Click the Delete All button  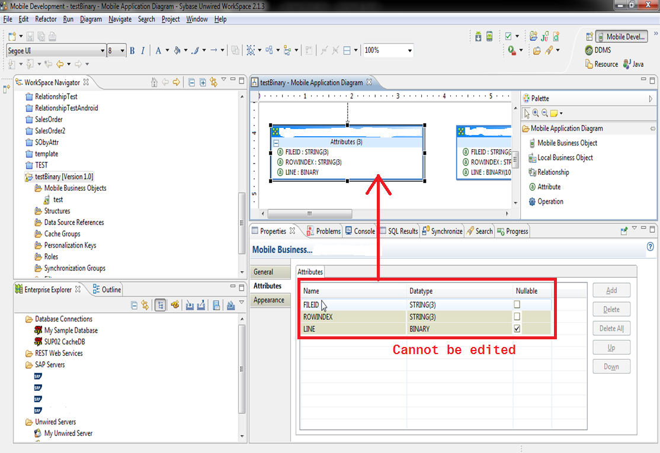tap(611, 329)
